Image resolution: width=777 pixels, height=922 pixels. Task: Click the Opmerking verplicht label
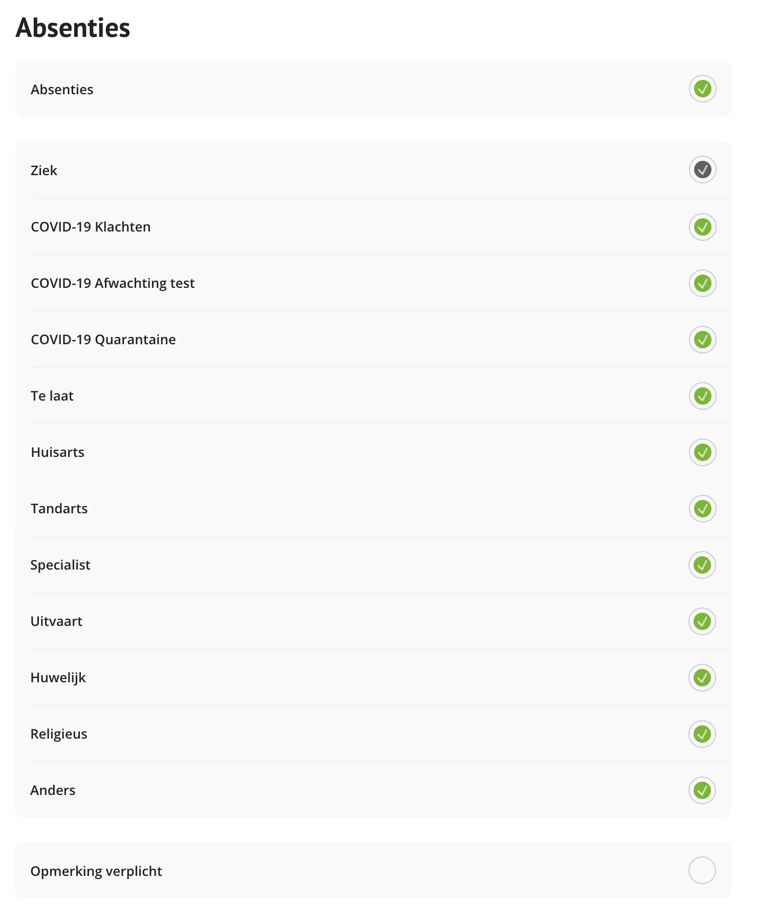point(96,871)
